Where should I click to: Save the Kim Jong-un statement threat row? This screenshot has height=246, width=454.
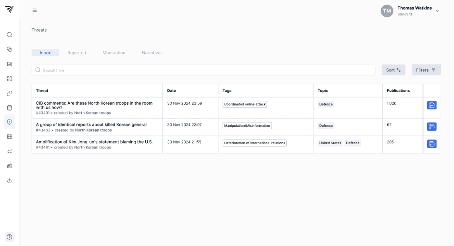(431, 144)
